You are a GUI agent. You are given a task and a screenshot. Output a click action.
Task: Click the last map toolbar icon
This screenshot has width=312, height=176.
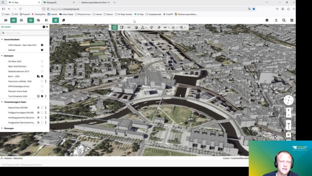click(x=182, y=27)
